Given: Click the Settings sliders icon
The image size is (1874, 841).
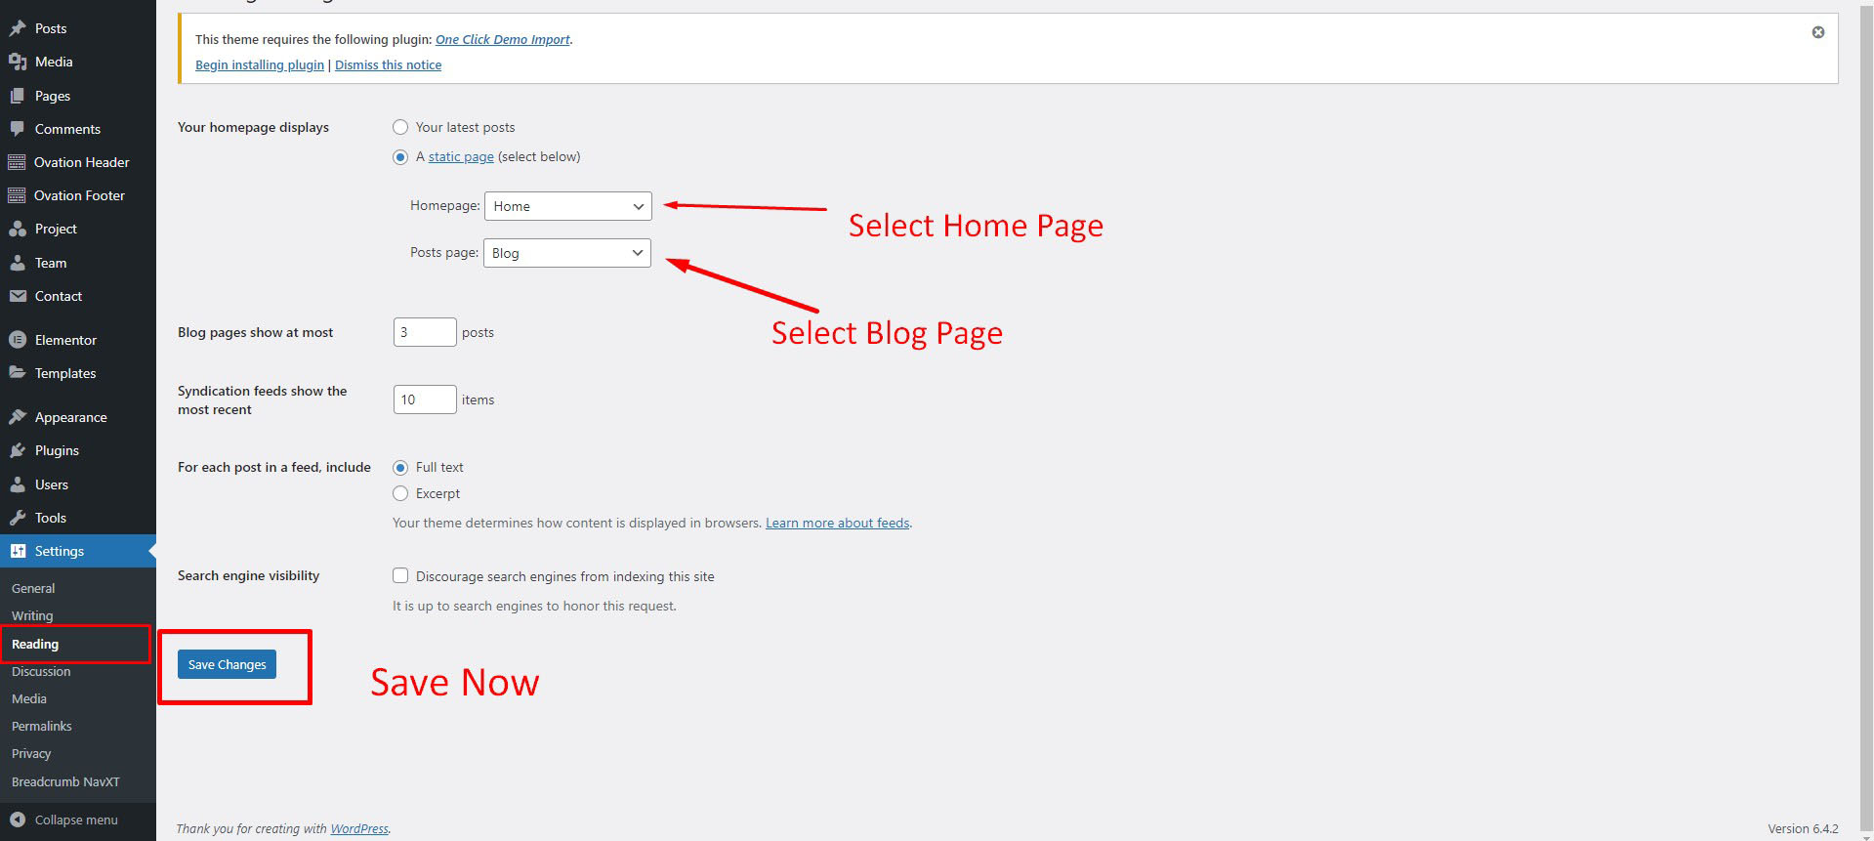Looking at the screenshot, I should coord(18,551).
